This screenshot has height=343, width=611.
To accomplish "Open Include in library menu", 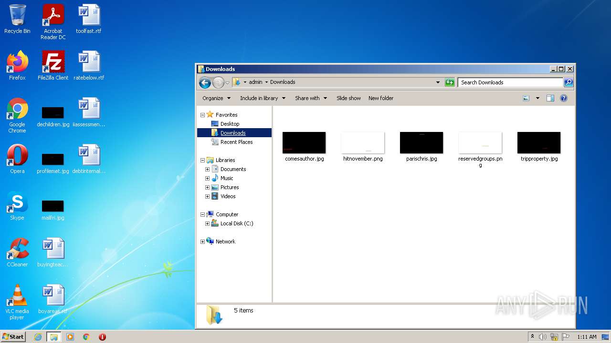I will (x=263, y=98).
